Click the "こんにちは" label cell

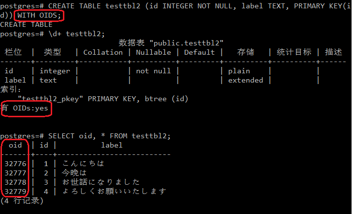click(x=83, y=164)
